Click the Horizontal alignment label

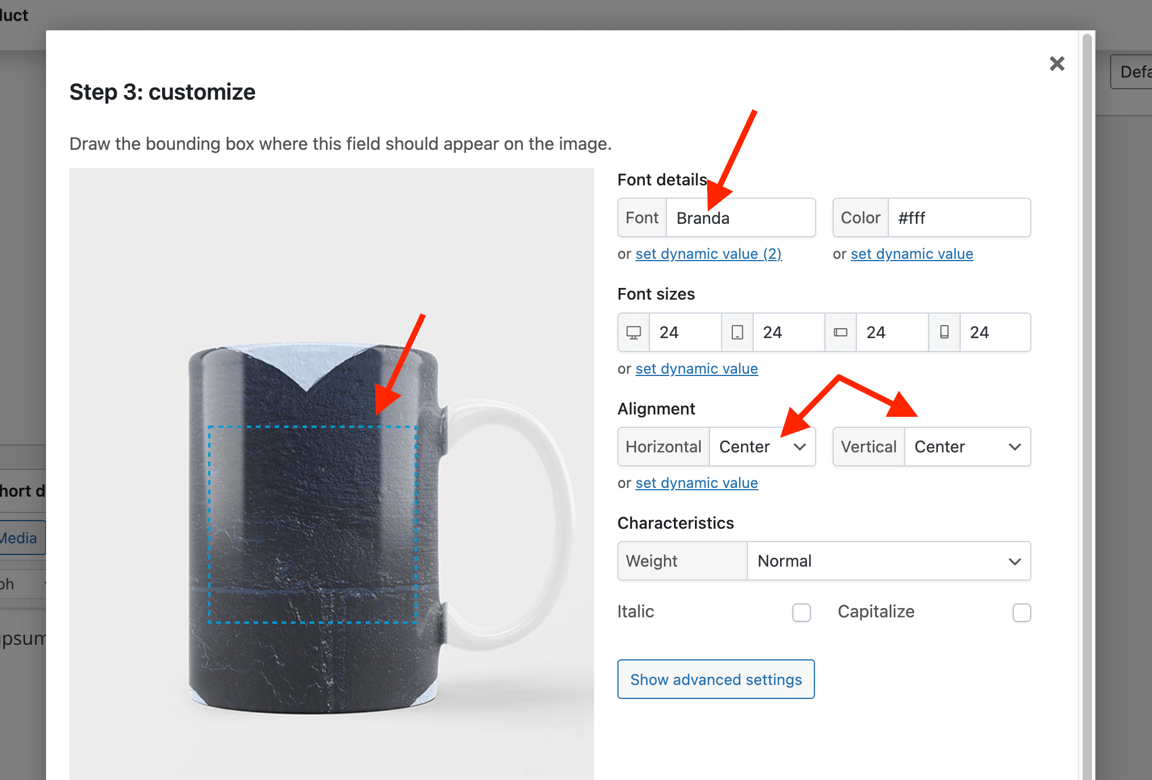click(663, 447)
